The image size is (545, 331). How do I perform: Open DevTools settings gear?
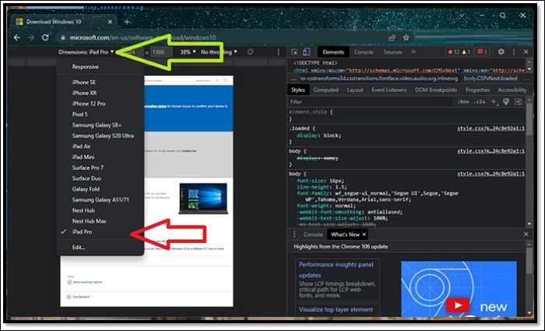[501, 52]
